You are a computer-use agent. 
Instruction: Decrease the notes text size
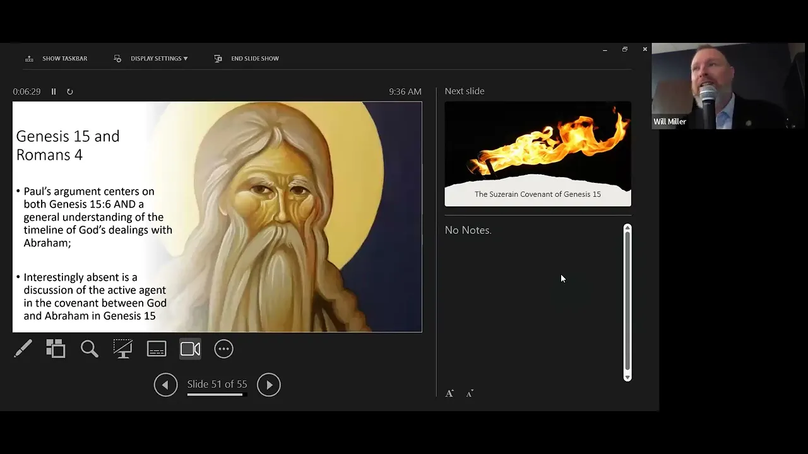pos(470,393)
